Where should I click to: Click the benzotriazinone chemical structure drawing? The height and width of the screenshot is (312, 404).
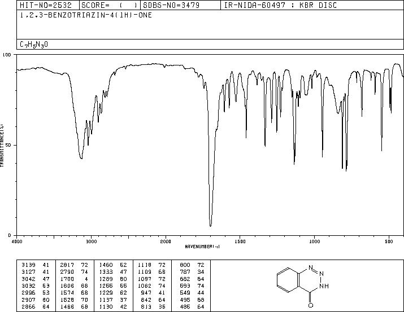point(303,286)
